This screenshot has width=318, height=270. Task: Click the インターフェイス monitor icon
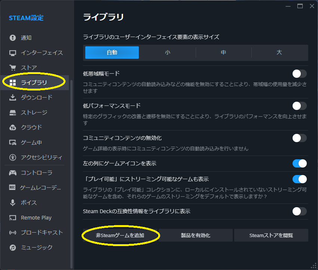pos(13,53)
